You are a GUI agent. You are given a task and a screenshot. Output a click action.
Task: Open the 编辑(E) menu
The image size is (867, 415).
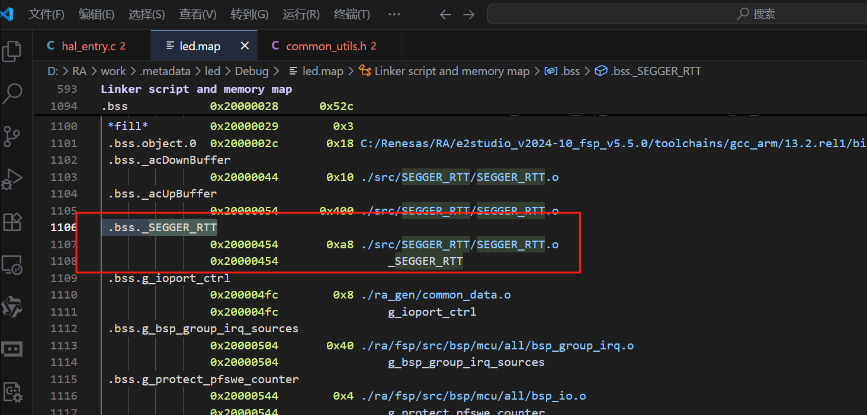click(97, 14)
